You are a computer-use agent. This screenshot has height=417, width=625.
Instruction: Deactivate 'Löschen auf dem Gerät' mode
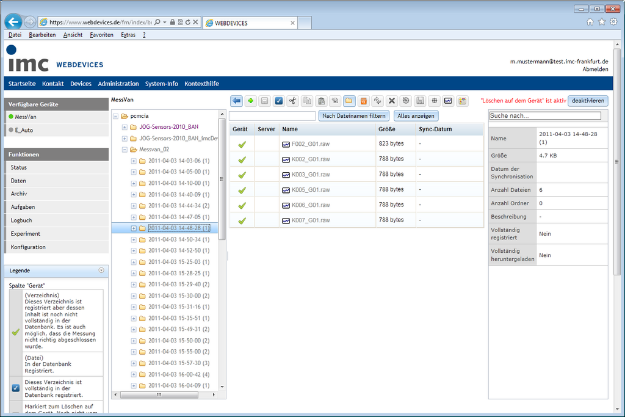[588, 101]
